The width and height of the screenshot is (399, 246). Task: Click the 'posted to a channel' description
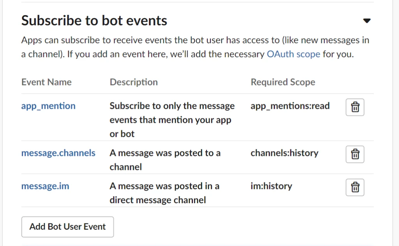coord(165,160)
